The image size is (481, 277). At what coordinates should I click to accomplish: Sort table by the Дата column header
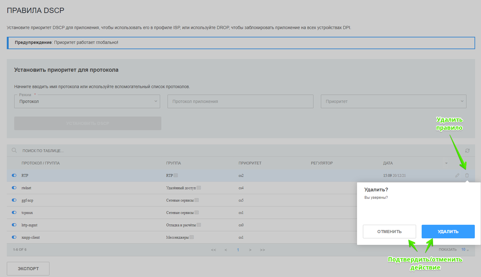click(388, 163)
